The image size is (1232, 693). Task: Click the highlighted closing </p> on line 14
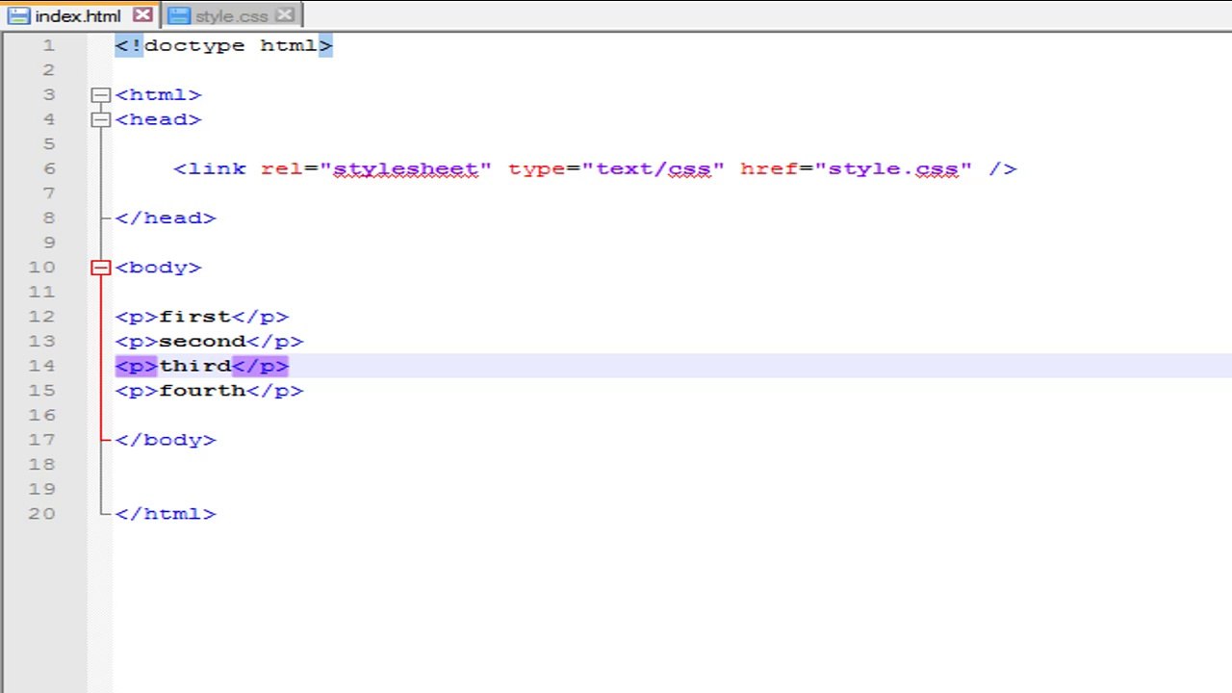(260, 366)
